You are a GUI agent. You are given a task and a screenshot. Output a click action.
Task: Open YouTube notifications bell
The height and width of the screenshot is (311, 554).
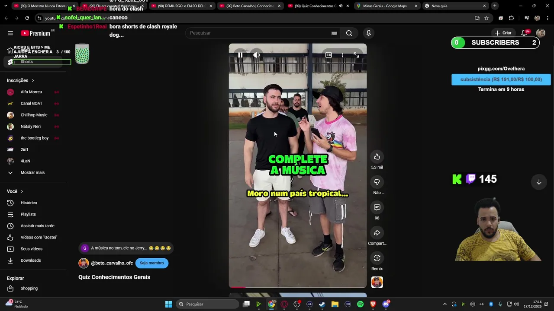click(x=524, y=33)
